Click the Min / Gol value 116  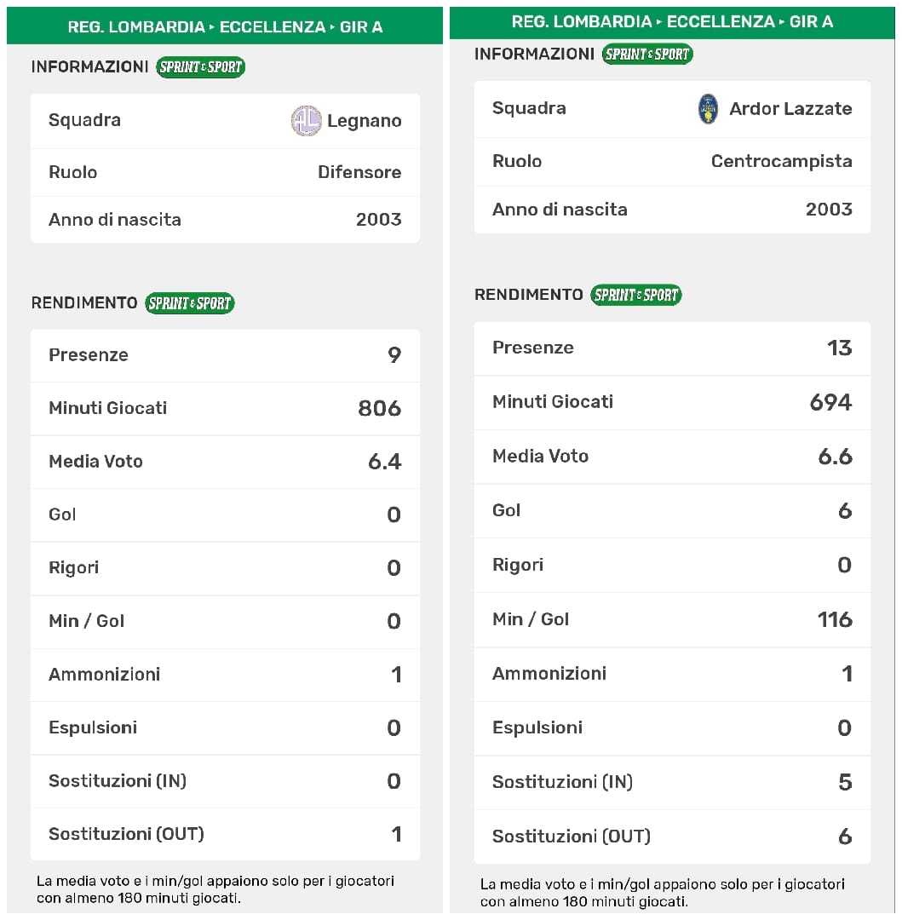click(x=834, y=619)
